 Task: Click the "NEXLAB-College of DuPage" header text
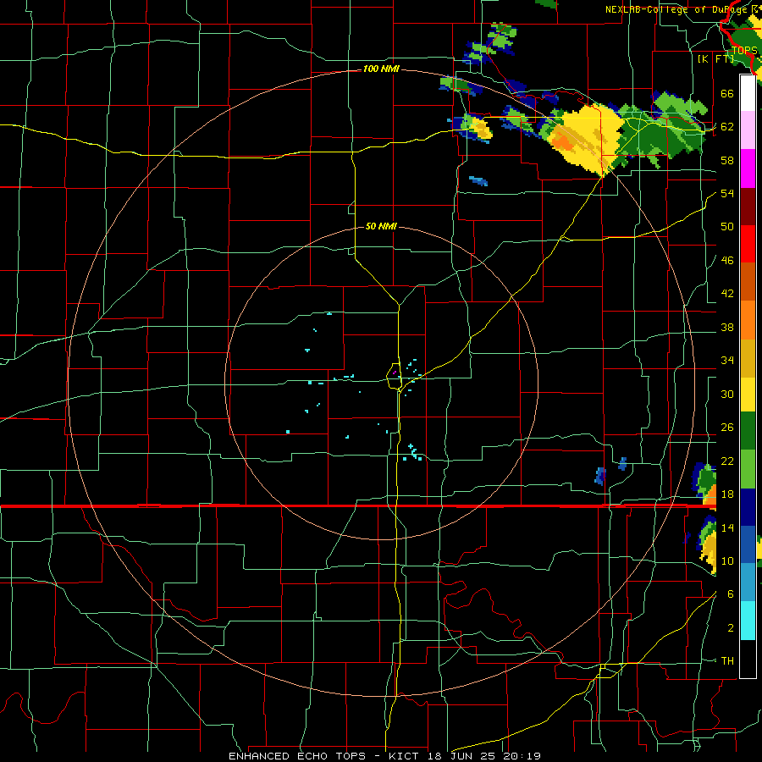677,9
